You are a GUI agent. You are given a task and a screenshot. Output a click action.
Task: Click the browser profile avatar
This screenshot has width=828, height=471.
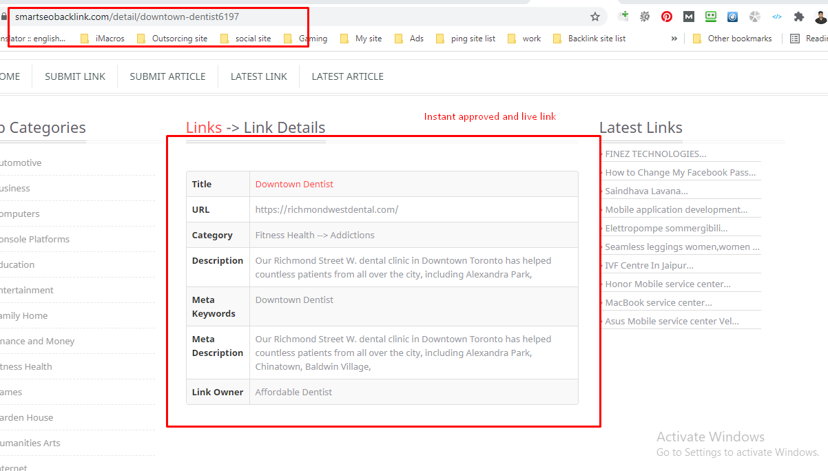[x=820, y=16]
